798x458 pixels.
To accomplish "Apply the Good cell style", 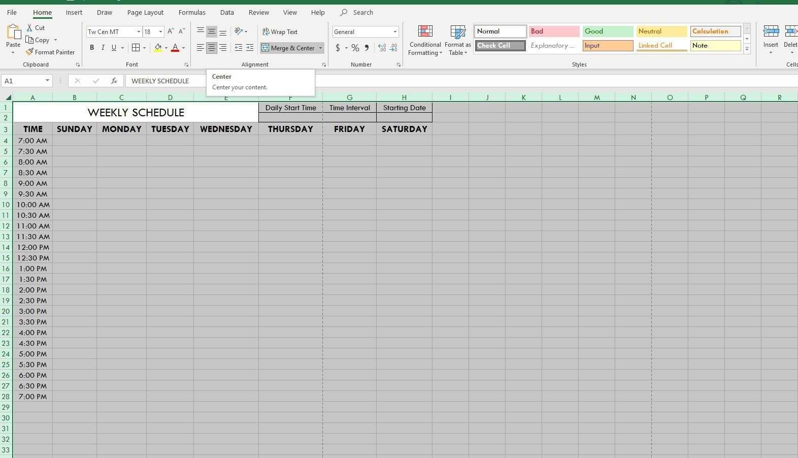I will coord(608,31).
